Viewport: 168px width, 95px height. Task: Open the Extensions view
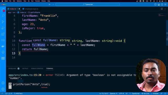pyautogui.click(x=3, y=34)
